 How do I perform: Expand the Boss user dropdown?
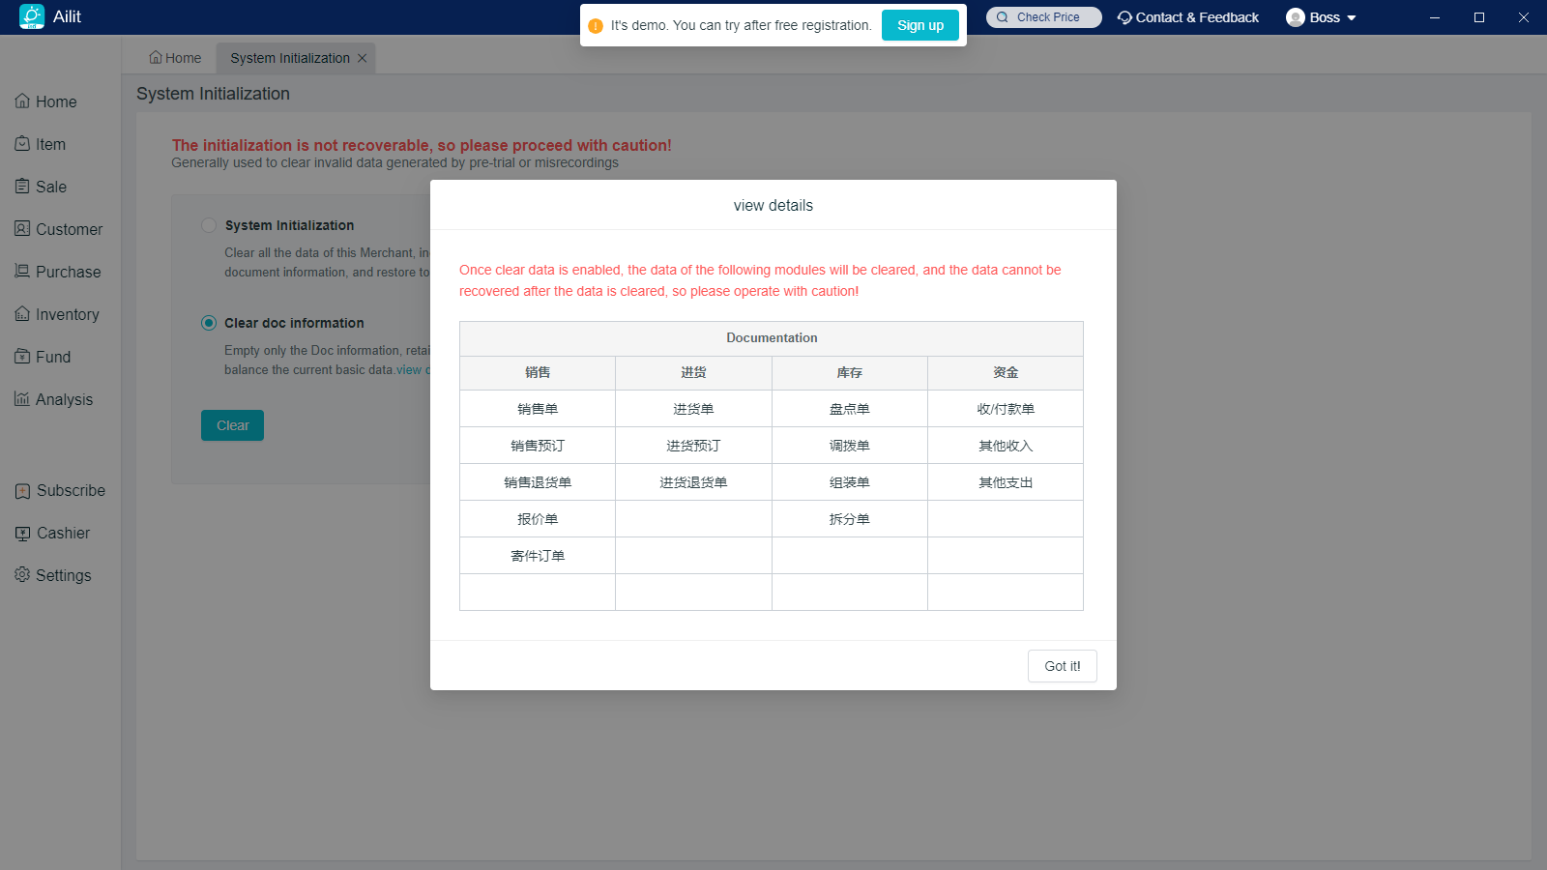tap(1322, 17)
